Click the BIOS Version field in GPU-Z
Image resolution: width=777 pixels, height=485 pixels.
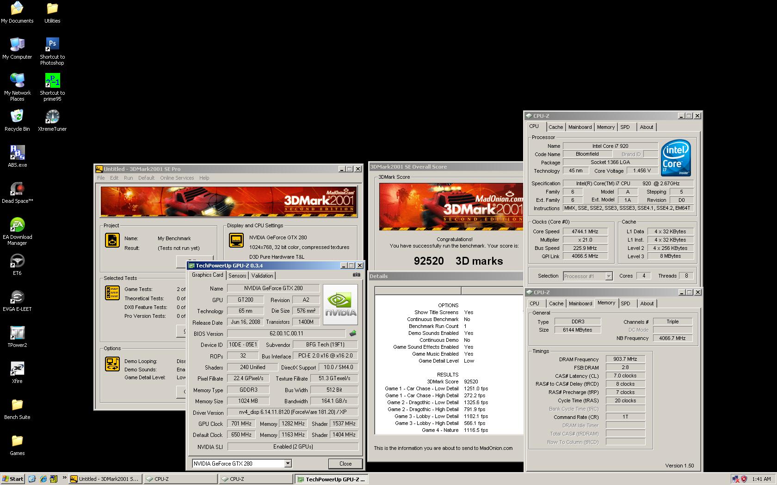click(286, 333)
